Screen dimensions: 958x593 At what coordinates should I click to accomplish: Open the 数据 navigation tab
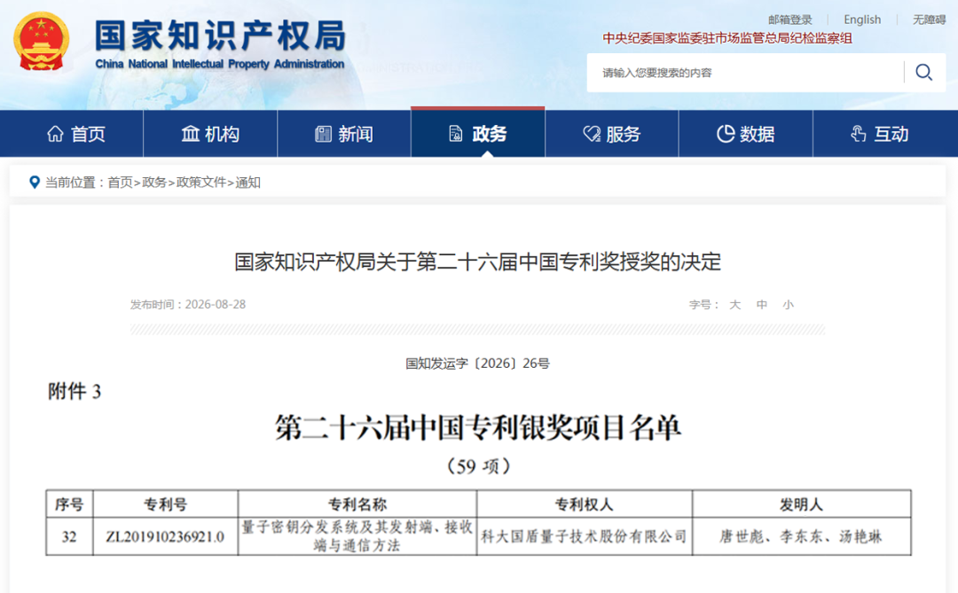coord(745,134)
